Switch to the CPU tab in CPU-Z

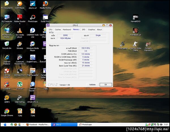click(x=50, y=30)
